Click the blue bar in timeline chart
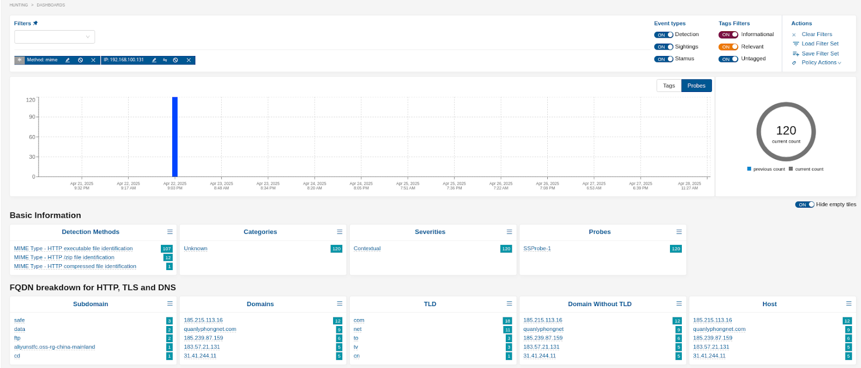Screen dimensions: 861x368 tap(175, 137)
